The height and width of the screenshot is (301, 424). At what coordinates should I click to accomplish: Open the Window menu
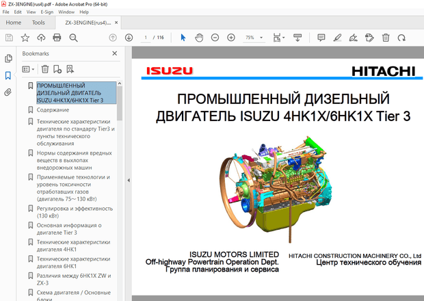coord(66,12)
